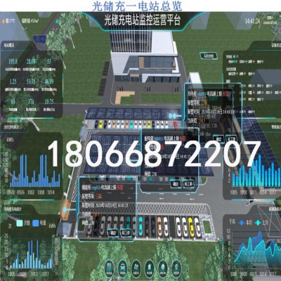
Task: Toggle the 本月 legend series
Action: click(245, 223)
